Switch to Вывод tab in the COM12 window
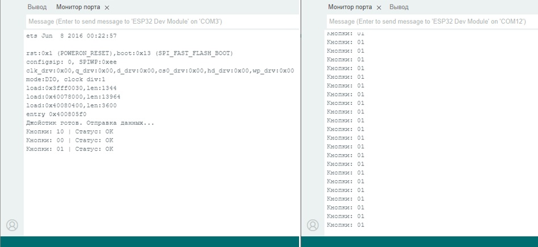 (399, 7)
